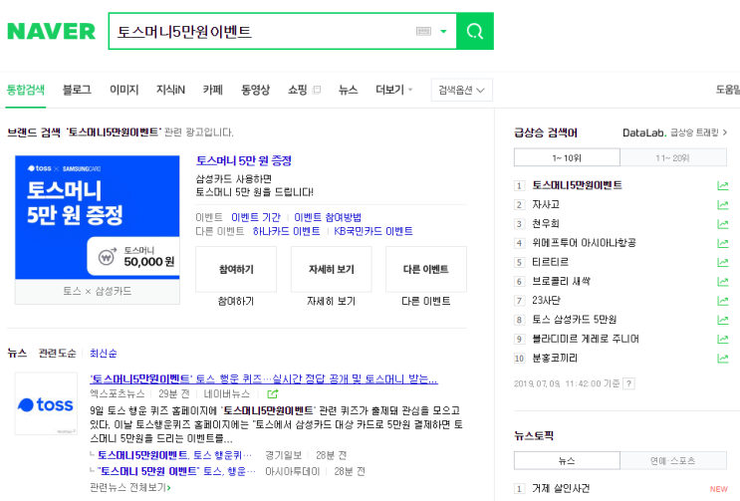The height and width of the screenshot is (501, 740).
Task: Click the 다른 이벤트 box button
Action: coord(425,269)
